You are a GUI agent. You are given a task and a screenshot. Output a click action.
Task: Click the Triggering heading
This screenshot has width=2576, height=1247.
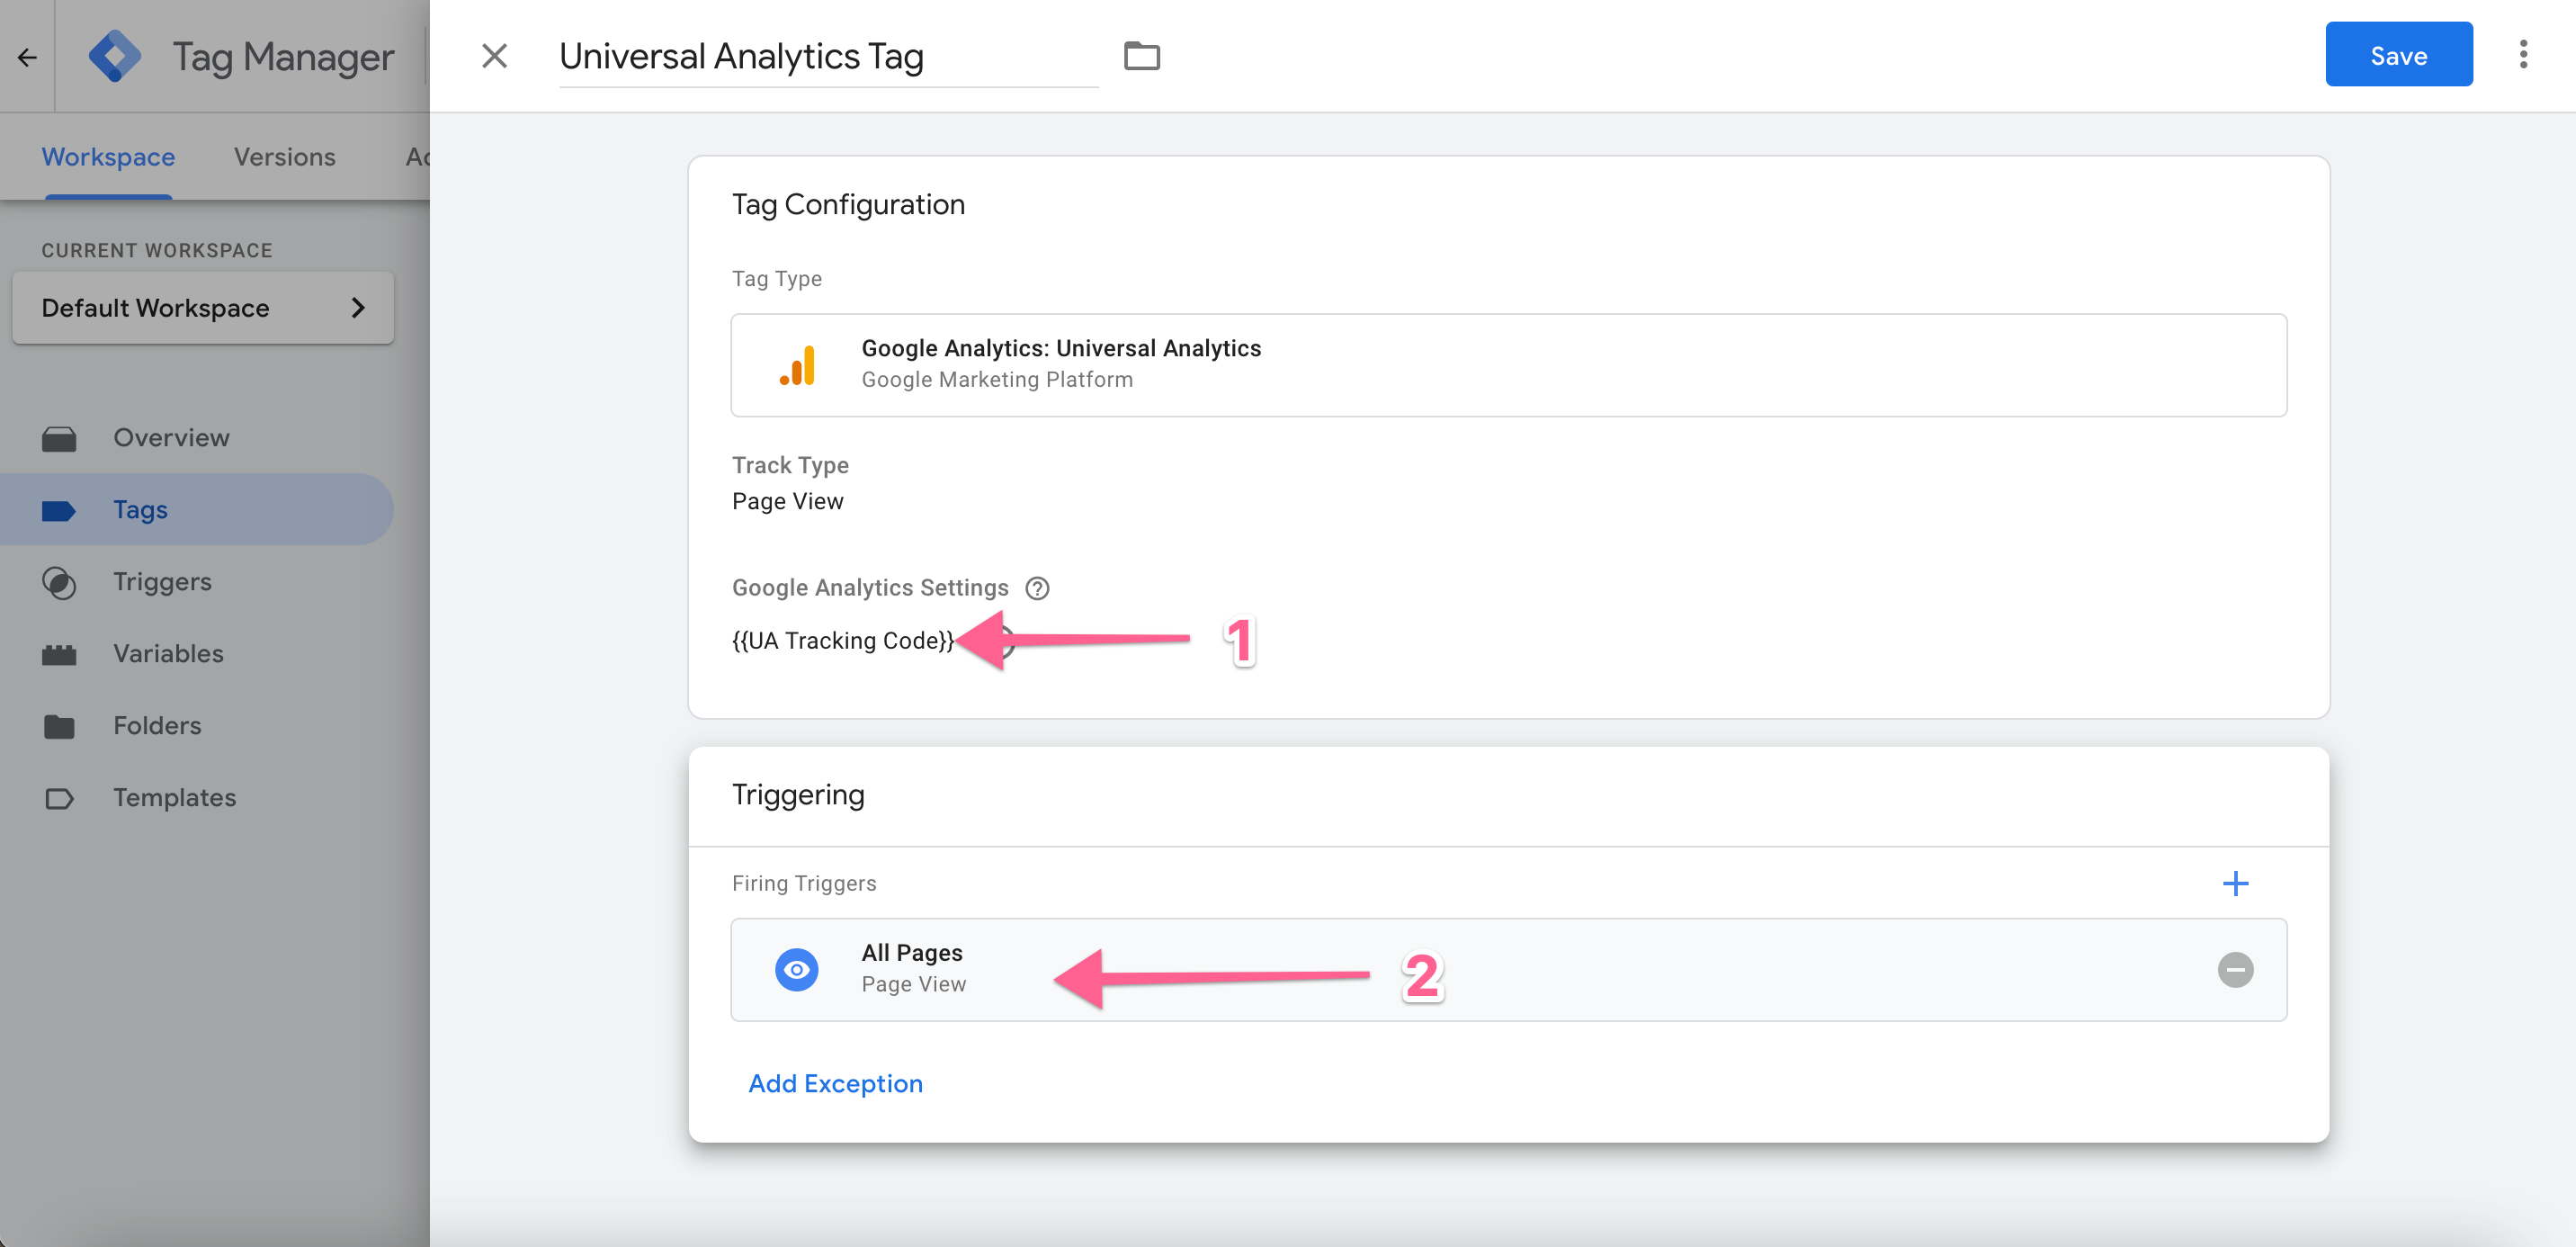pyautogui.click(x=798, y=795)
